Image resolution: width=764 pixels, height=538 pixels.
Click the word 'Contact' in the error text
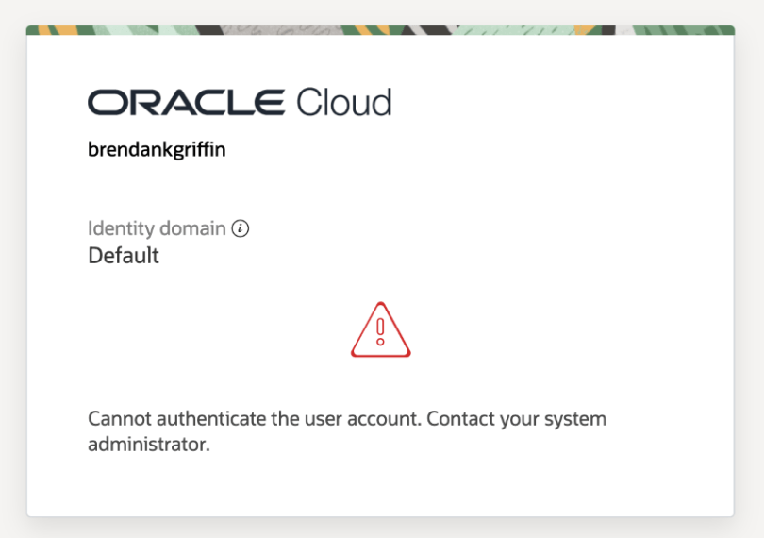(461, 418)
